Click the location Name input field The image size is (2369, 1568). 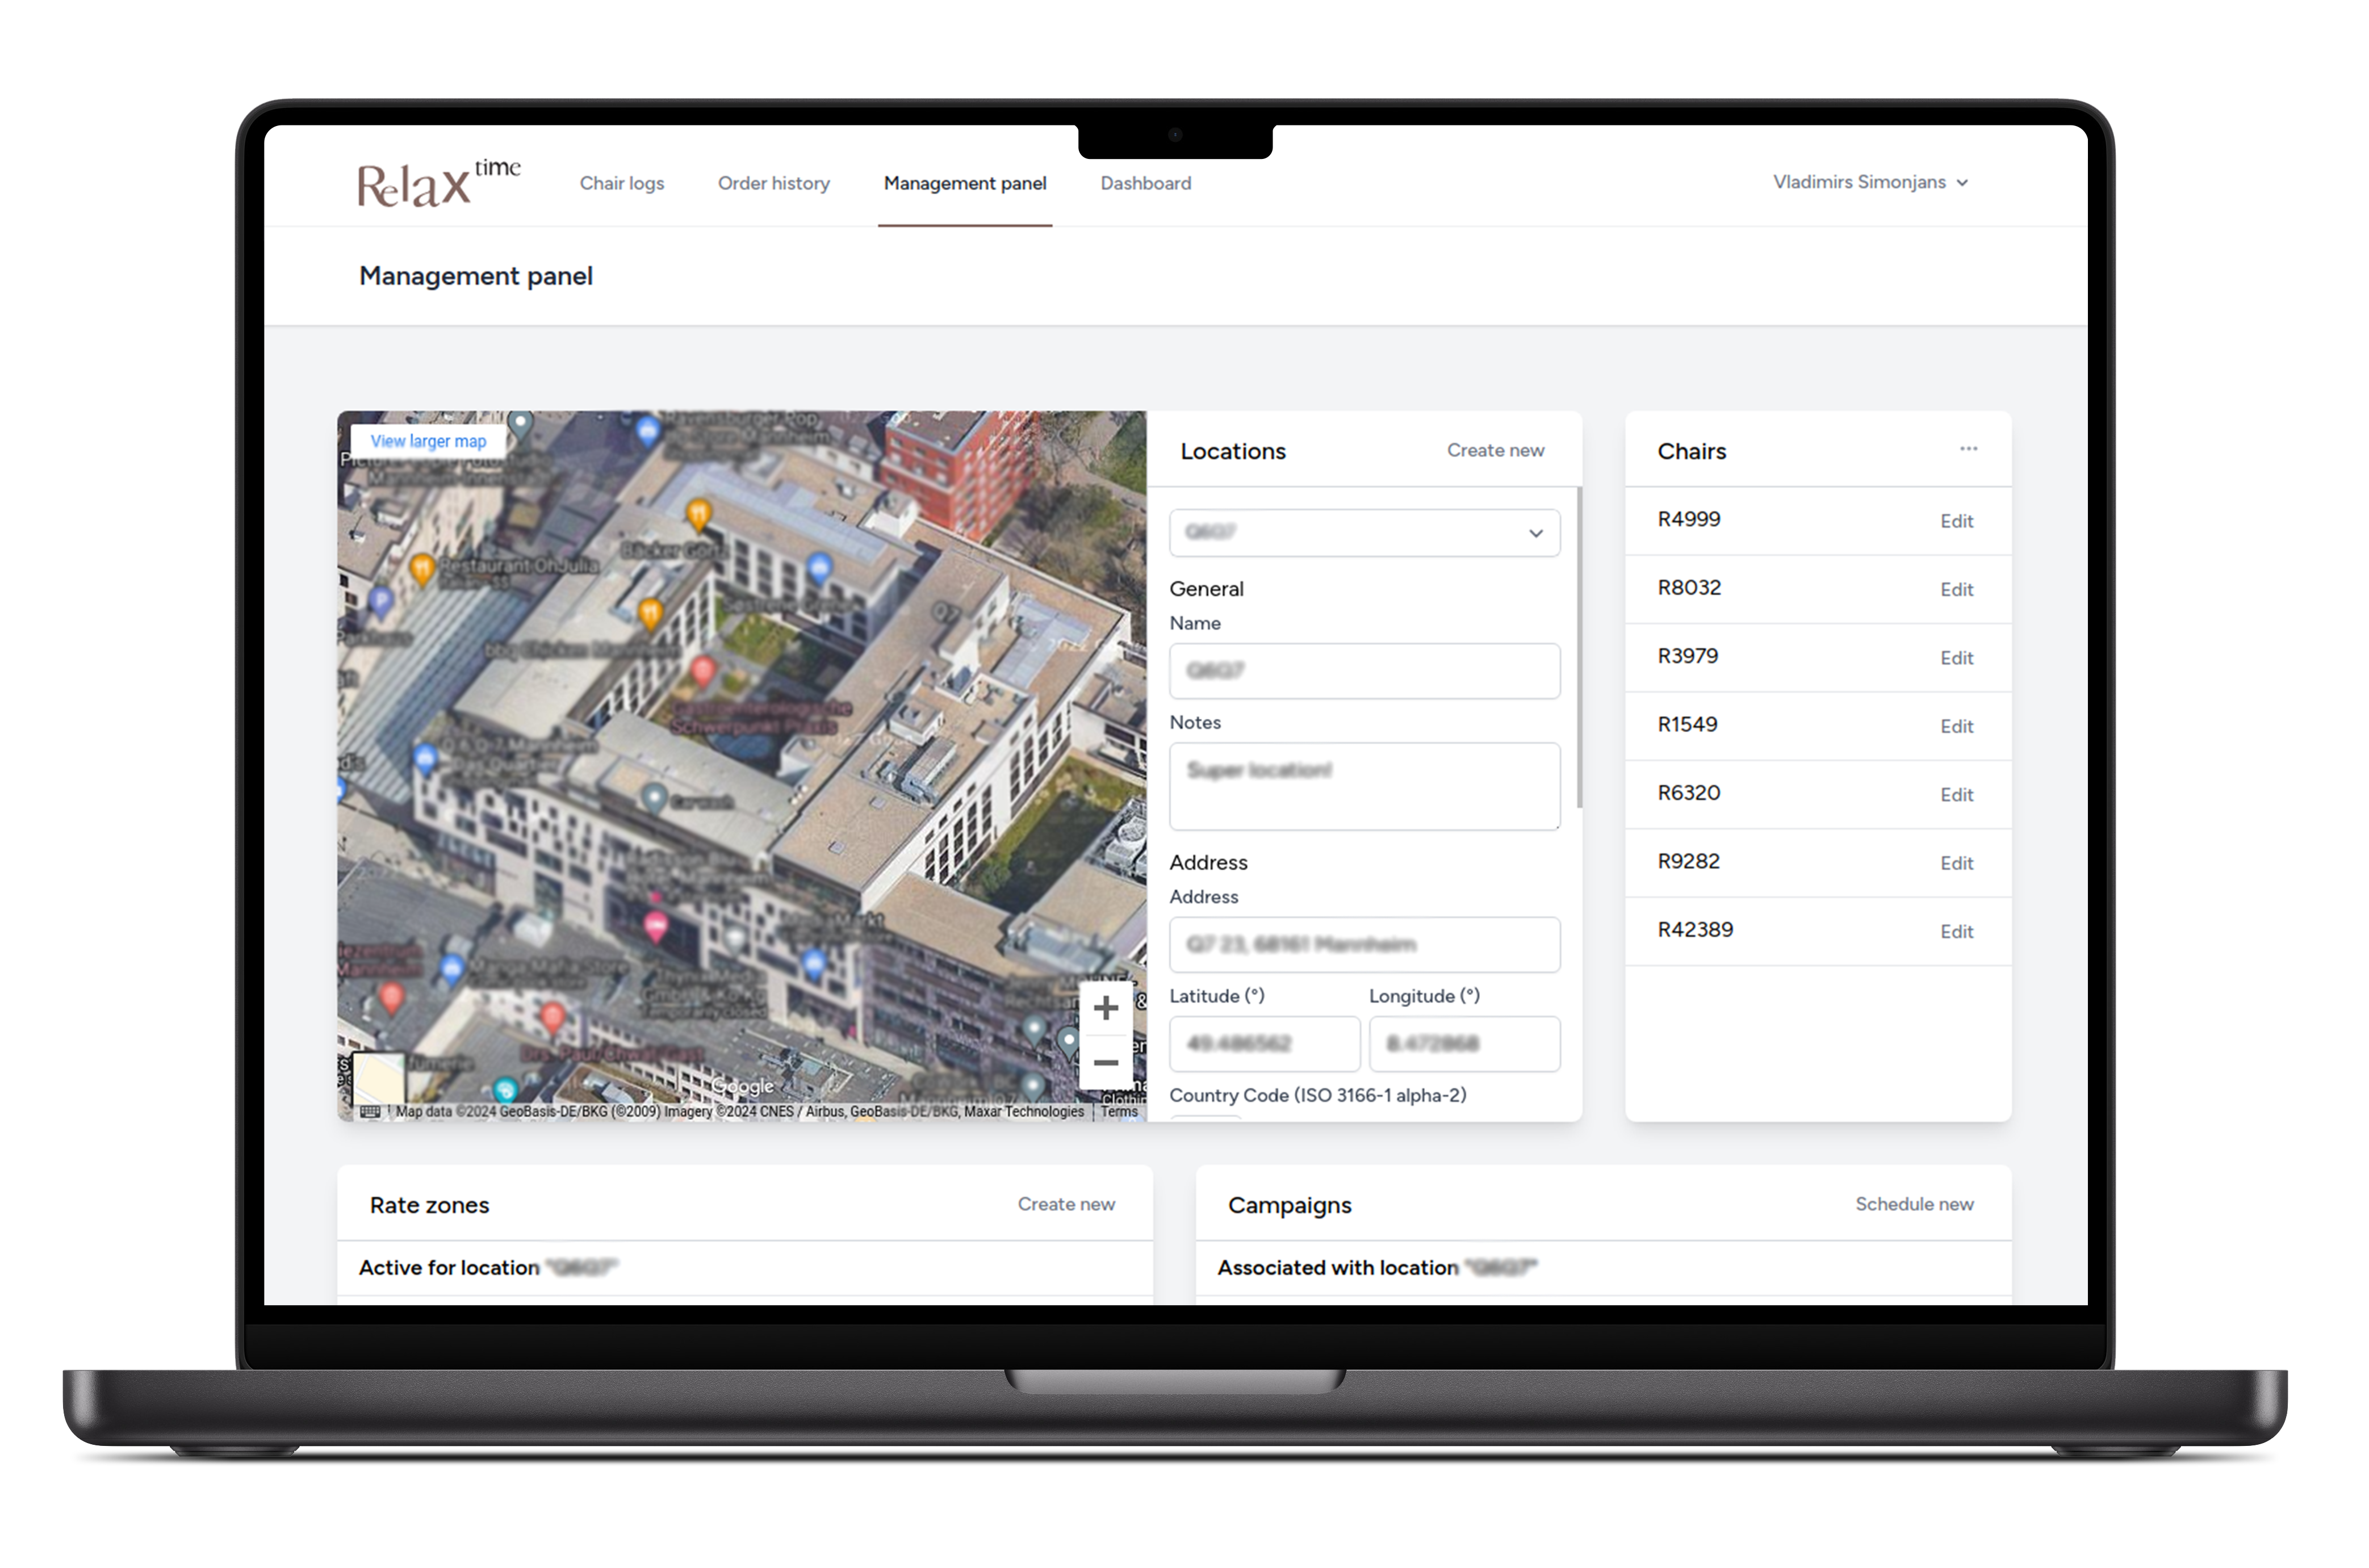pos(1364,670)
